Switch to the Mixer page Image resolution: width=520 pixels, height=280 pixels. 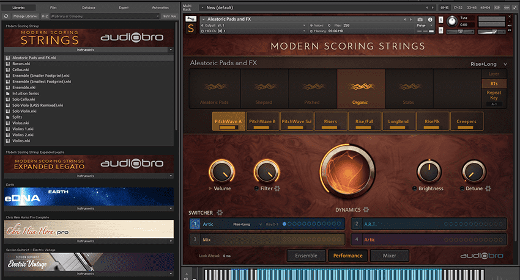[x=390, y=256]
